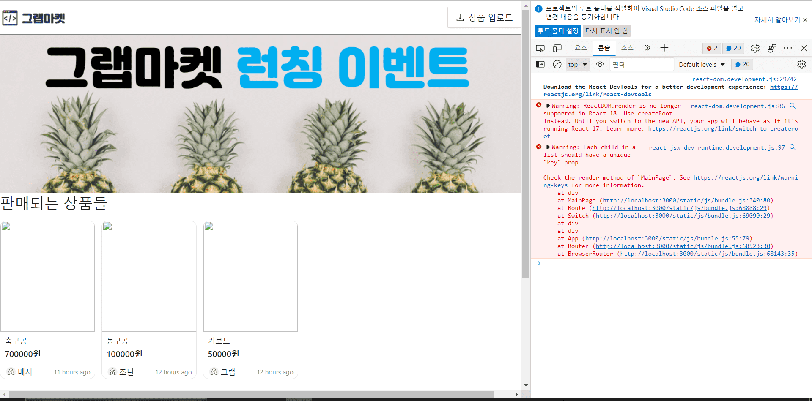Click the 50000원 price text
This screenshot has height=401, width=812.
point(224,354)
